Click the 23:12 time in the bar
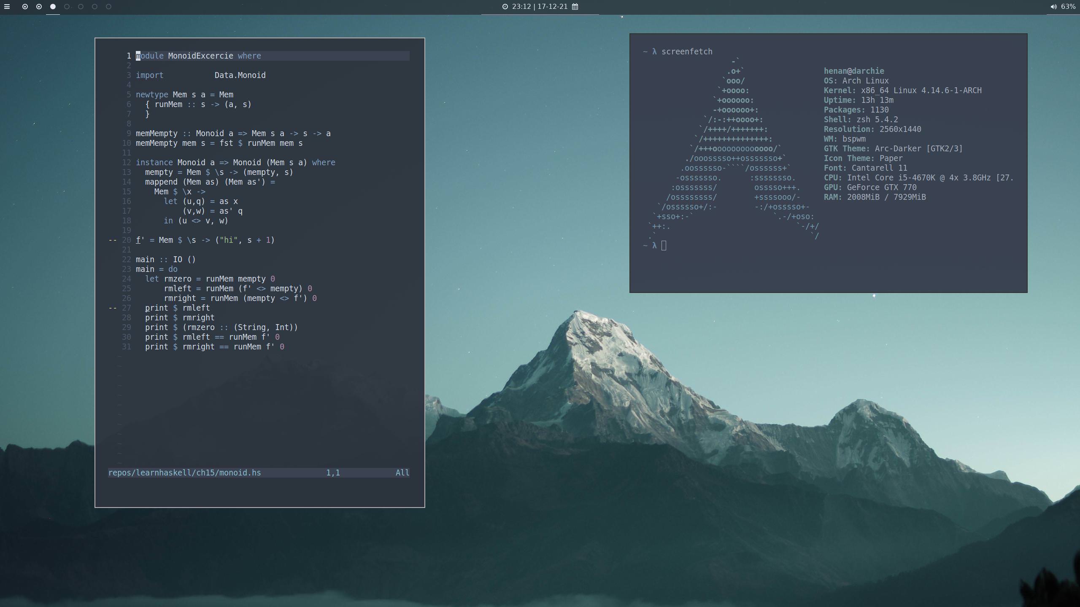The height and width of the screenshot is (607, 1080). click(x=521, y=7)
